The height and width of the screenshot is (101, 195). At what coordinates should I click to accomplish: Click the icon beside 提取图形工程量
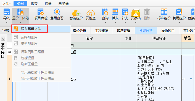[16, 52]
